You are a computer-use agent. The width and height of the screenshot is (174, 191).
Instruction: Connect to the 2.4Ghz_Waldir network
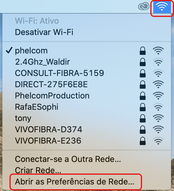[x=87, y=62]
